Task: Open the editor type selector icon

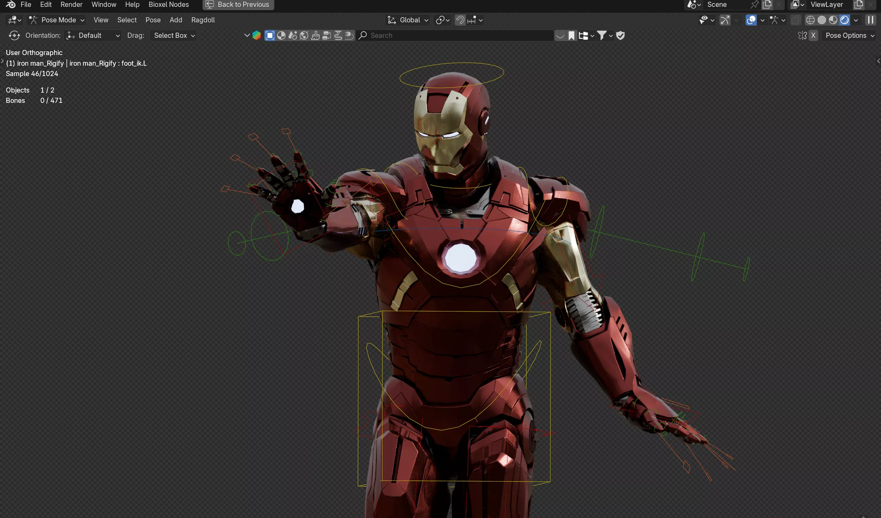Action: coord(14,20)
